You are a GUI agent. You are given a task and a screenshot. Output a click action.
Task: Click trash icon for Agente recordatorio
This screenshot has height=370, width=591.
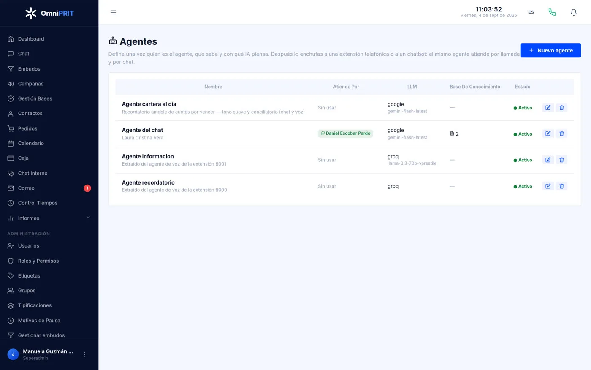click(561, 186)
